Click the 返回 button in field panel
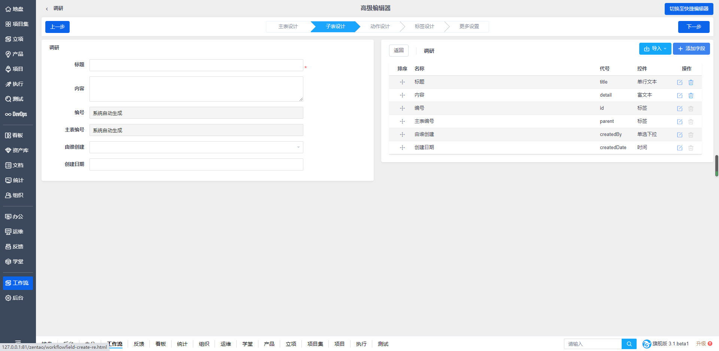 (398, 51)
